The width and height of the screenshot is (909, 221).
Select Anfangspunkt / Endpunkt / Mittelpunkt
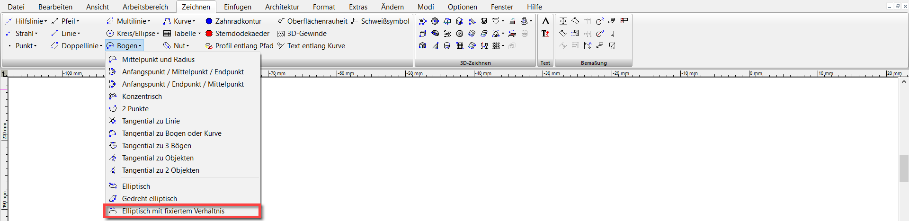(183, 84)
